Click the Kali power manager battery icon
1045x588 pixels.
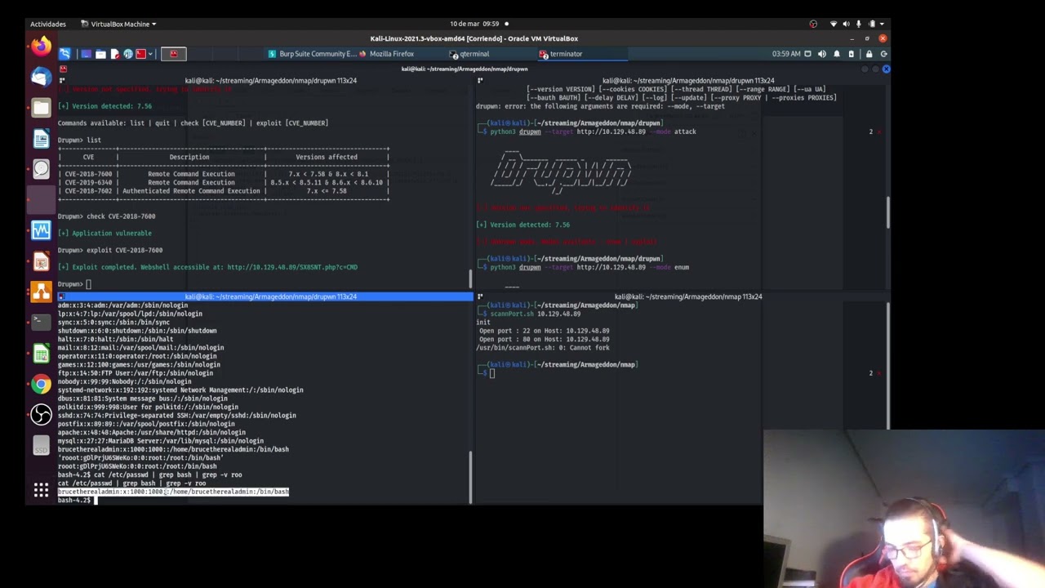(851, 54)
